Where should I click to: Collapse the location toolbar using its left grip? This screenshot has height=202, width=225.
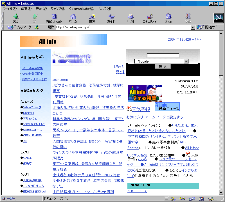pyautogui.click(x=2, y=27)
